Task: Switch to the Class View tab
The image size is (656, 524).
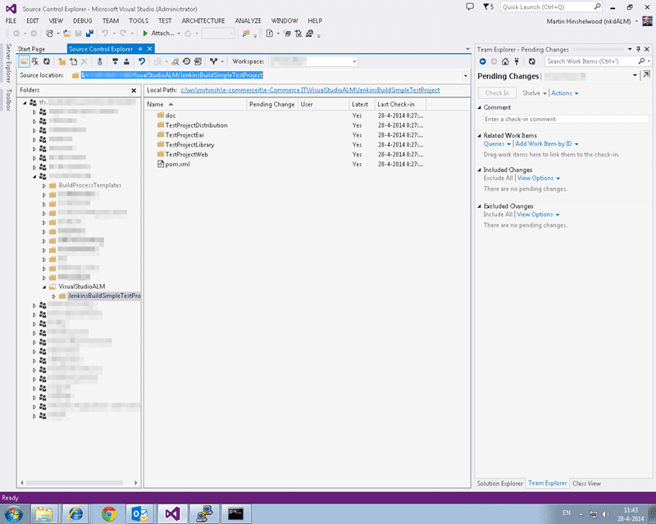Action: [586, 483]
